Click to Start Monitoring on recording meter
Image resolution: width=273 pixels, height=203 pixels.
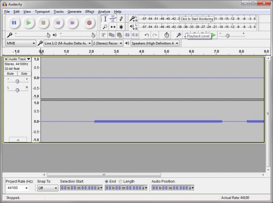pyautogui.click(x=197, y=19)
